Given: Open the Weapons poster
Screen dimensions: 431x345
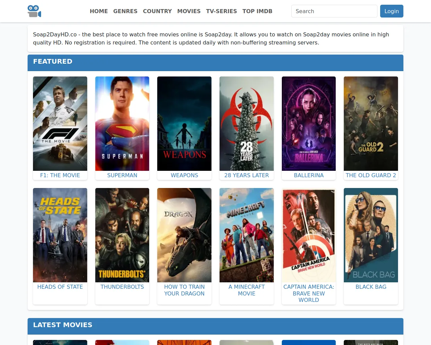Looking at the screenshot, I should pyautogui.click(x=184, y=124).
